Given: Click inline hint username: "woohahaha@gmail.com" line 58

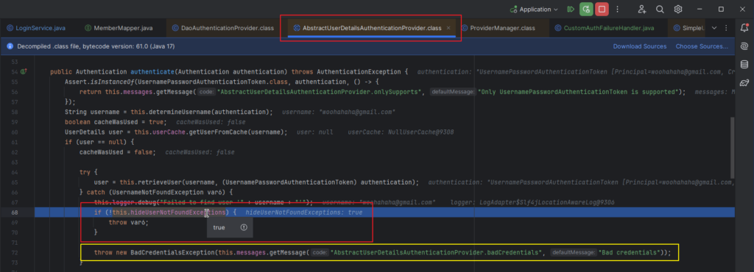Looking at the screenshot, I should pyautogui.click(x=339, y=112).
